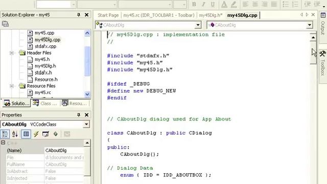The height and width of the screenshot is (184, 327).
Task: Click Solution Explorer scroll down arrow
Action: point(87,94)
